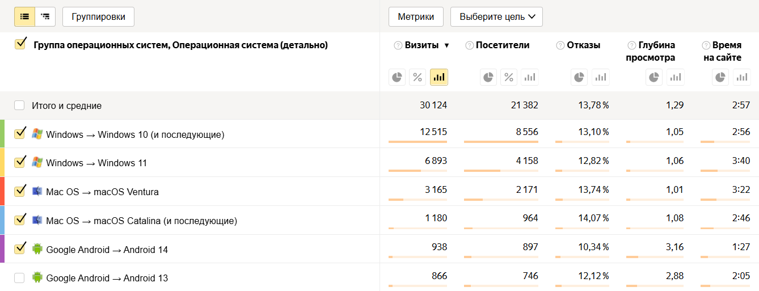Enable the Android 13 row checkbox
Screen dimensions: 759x291
click(x=20, y=278)
